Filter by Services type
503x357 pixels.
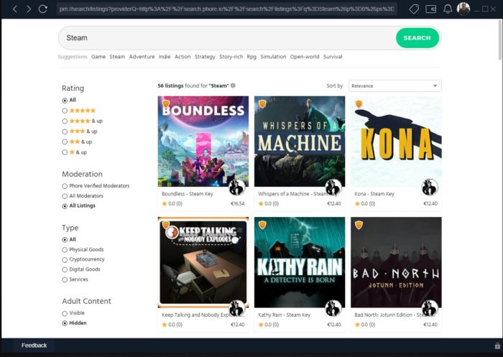(65, 279)
